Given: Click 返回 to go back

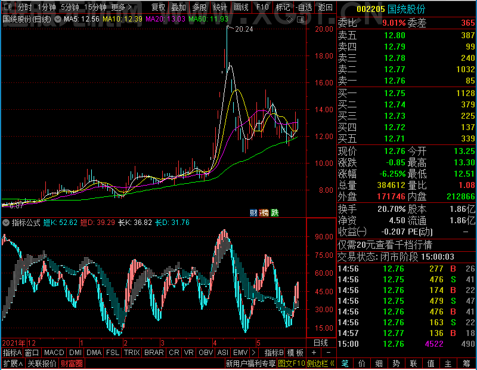Looking at the screenshot, I should coord(325,7).
